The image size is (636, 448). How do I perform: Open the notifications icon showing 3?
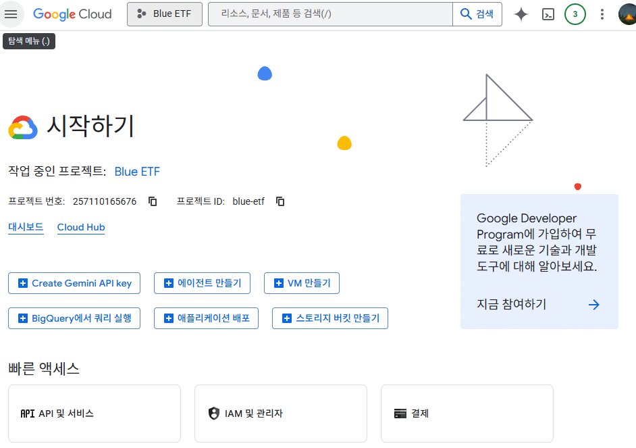(575, 14)
